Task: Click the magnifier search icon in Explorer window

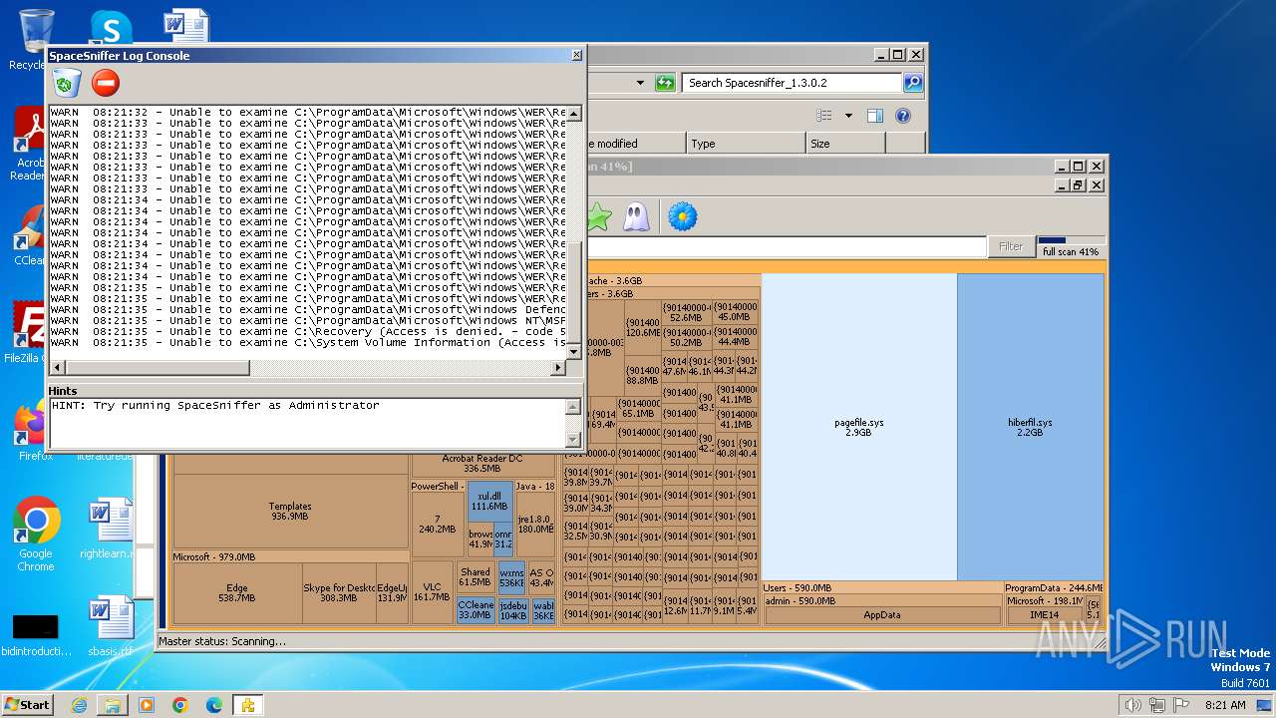Action: click(912, 83)
